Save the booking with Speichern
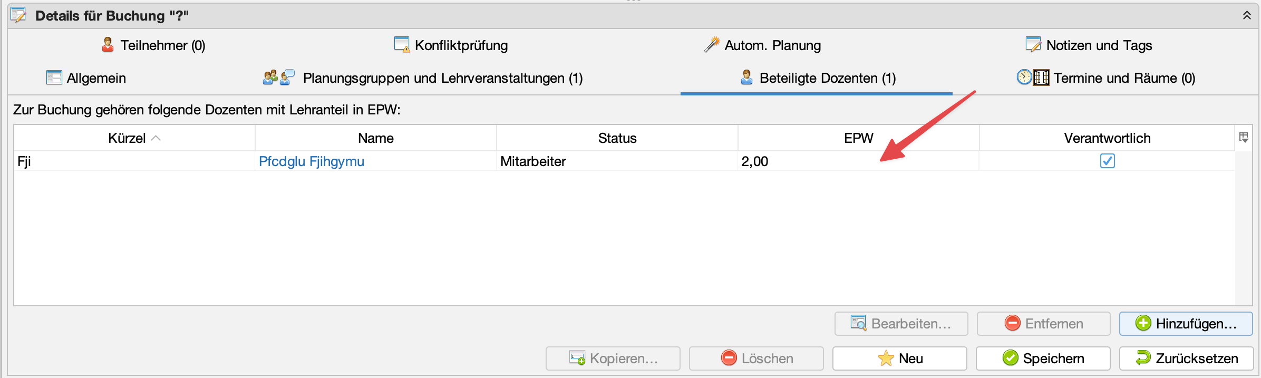The width and height of the screenshot is (1261, 378). coord(1043,358)
